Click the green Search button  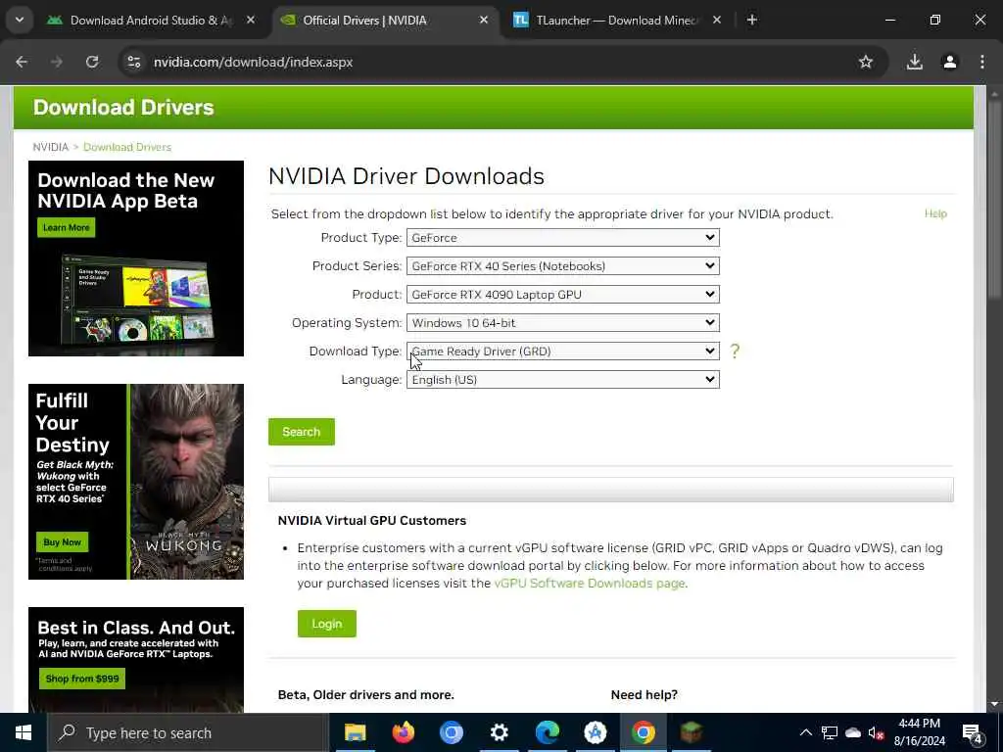[302, 432]
